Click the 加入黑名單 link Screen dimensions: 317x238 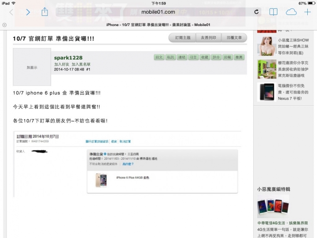81,64
